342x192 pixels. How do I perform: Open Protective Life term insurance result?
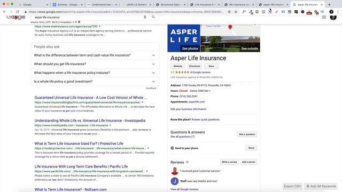(x=79, y=143)
